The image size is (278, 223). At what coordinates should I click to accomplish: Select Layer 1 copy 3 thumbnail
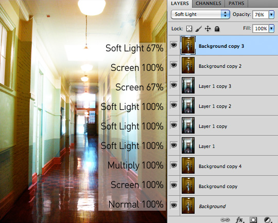point(188,85)
